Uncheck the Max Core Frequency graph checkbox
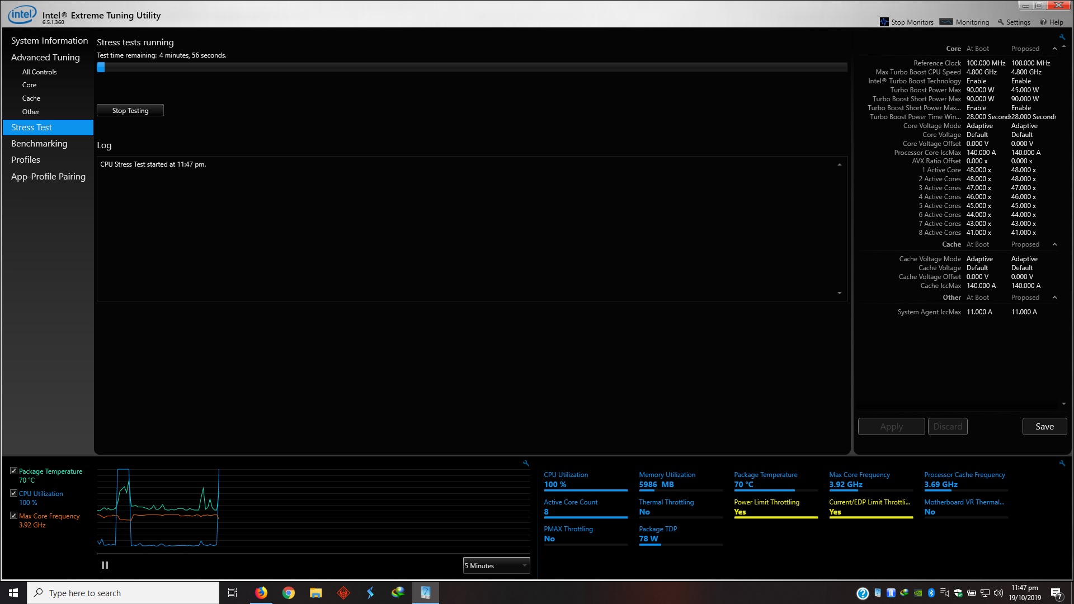The image size is (1074, 604). 13,516
